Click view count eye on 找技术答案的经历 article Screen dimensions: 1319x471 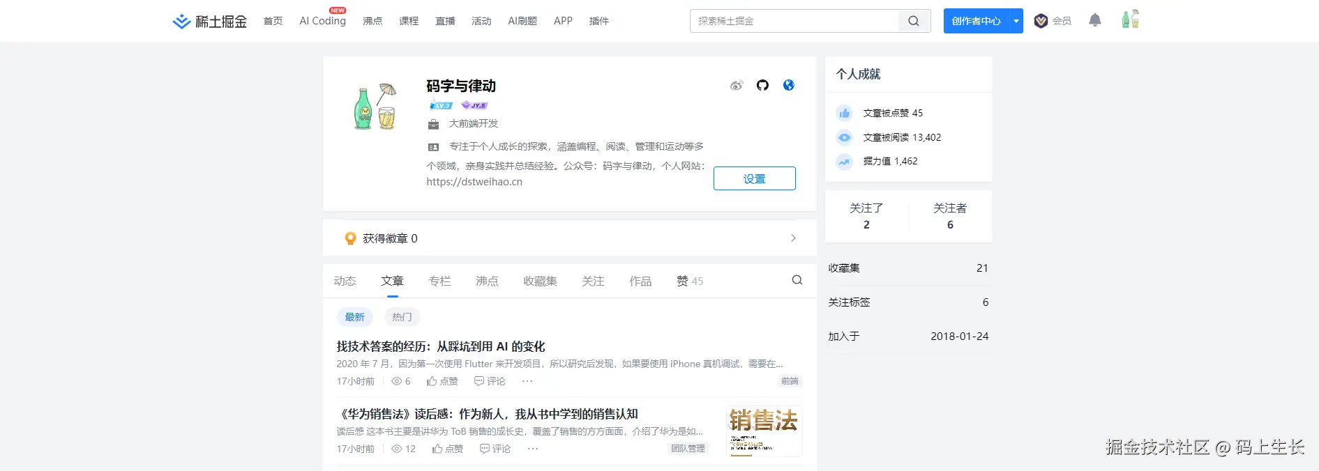397,381
